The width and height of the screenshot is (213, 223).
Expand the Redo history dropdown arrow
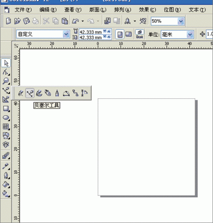[x=98, y=21]
